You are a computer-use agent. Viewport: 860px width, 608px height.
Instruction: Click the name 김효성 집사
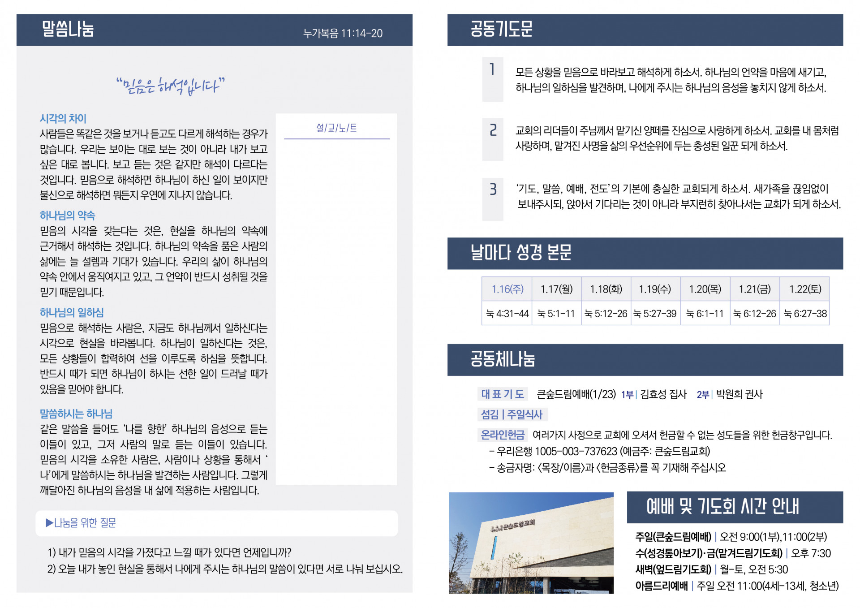pyautogui.click(x=663, y=394)
